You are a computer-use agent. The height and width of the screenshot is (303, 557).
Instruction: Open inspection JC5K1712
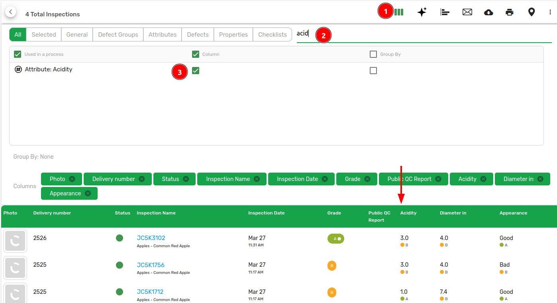[150, 292]
